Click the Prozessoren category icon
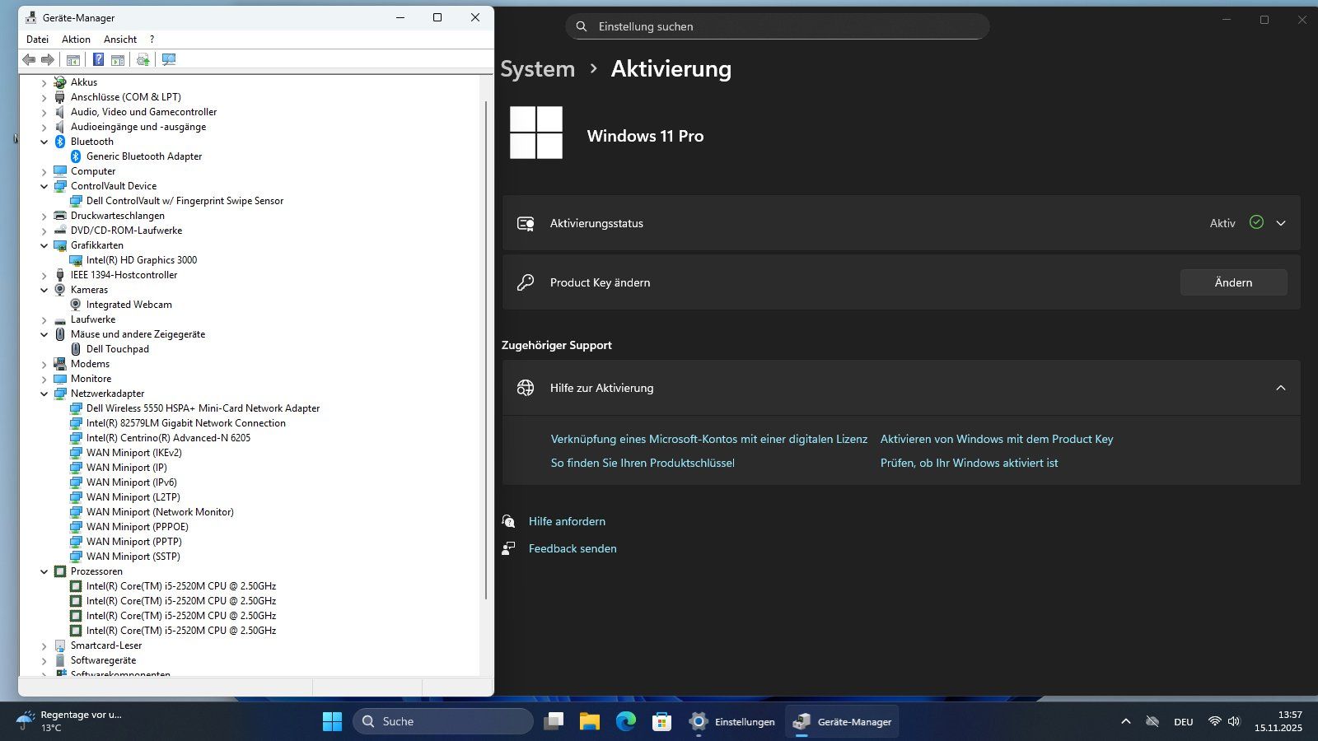Image resolution: width=1318 pixels, height=741 pixels. [x=60, y=571]
